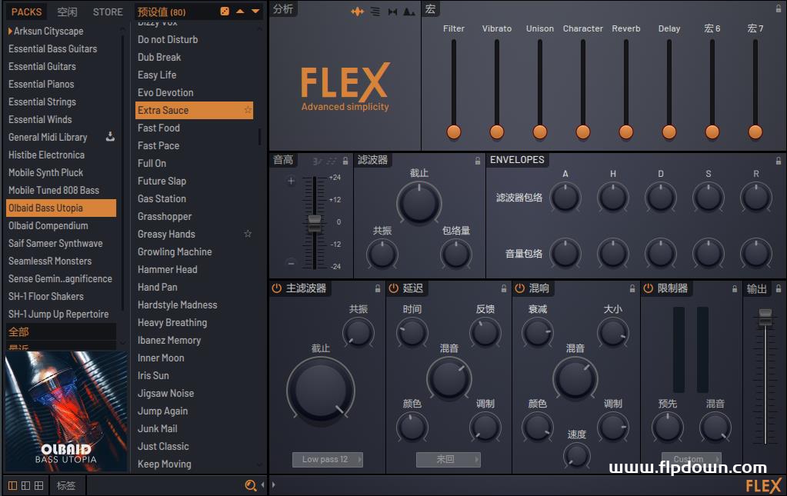This screenshot has width=787, height=496.
Task: Click the random preset dice icon
Action: [225, 12]
